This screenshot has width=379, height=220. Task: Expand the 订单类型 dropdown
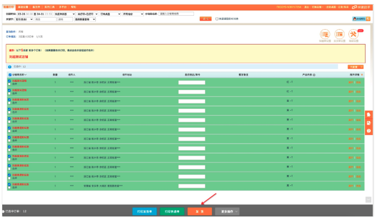109,14
